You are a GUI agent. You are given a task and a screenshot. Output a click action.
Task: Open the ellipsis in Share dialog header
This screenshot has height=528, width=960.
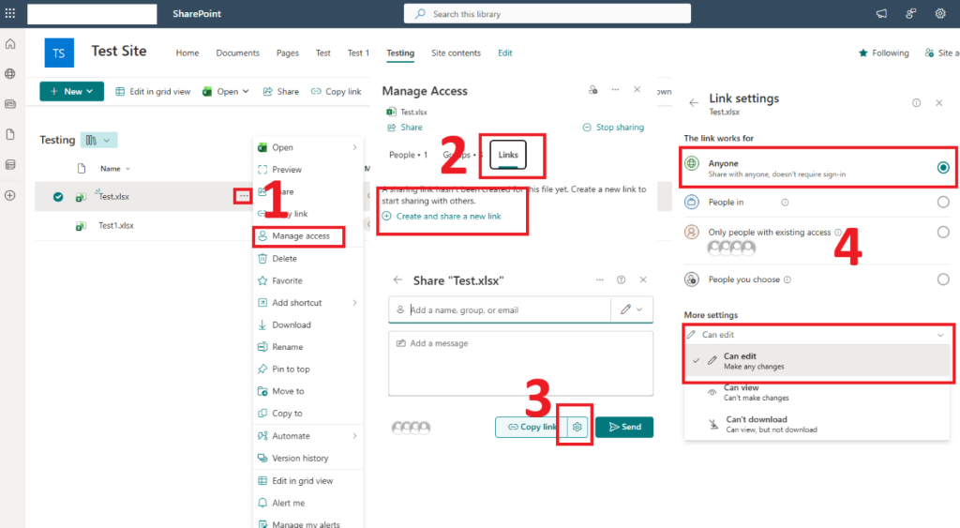(599, 279)
